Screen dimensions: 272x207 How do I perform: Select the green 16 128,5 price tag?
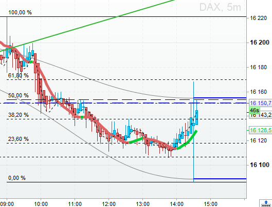[261, 130]
